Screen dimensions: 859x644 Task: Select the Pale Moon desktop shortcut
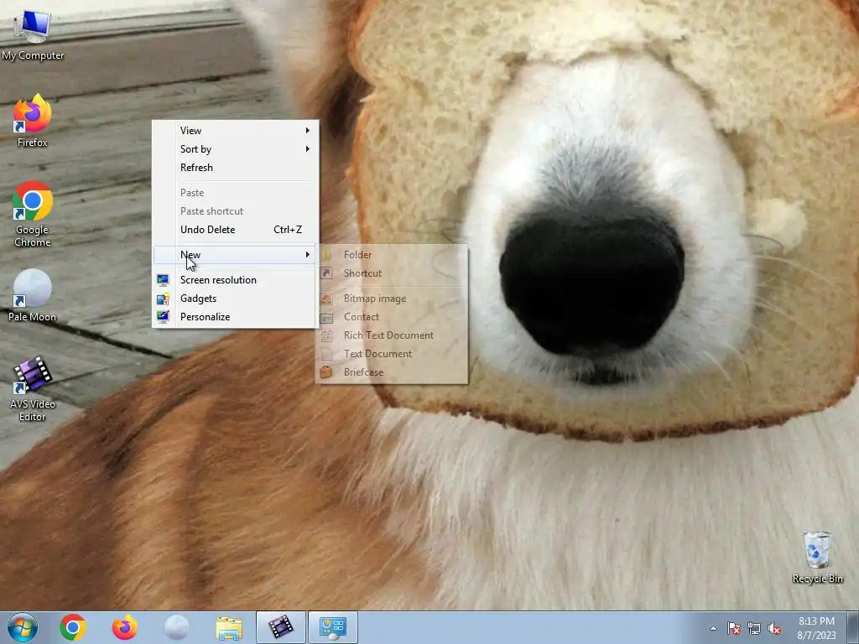pyautogui.click(x=33, y=294)
